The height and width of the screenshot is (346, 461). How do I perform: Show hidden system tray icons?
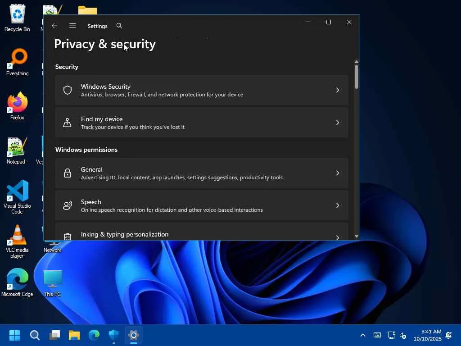[x=363, y=335]
